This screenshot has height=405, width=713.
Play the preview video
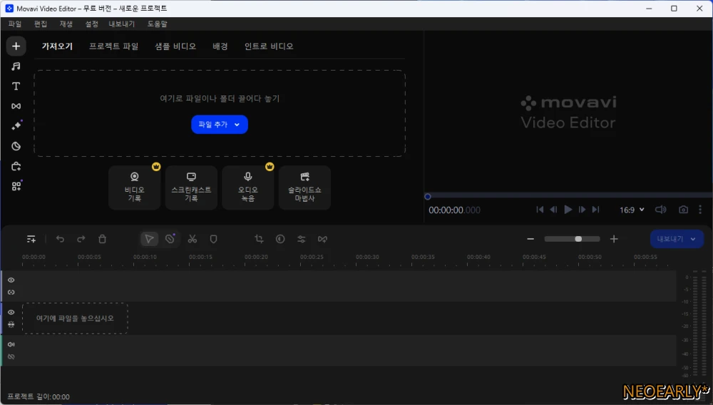[x=568, y=210]
